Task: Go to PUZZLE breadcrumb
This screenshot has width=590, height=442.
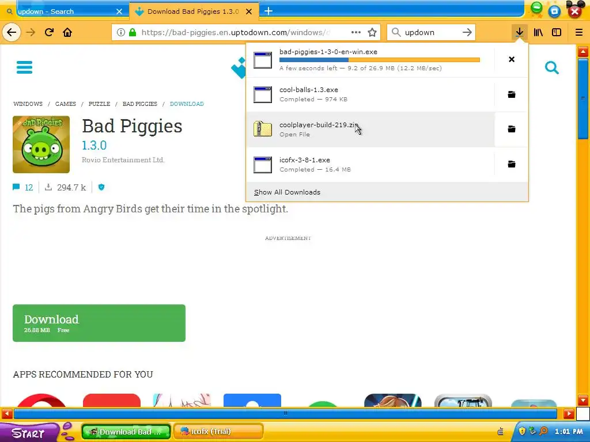Action: [x=99, y=104]
